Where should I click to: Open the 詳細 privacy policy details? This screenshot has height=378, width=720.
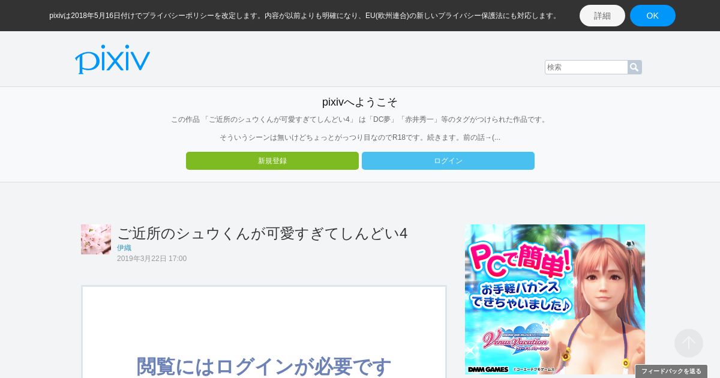point(602,16)
